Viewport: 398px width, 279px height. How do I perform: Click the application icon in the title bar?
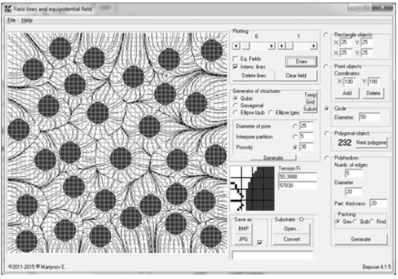click(8, 8)
